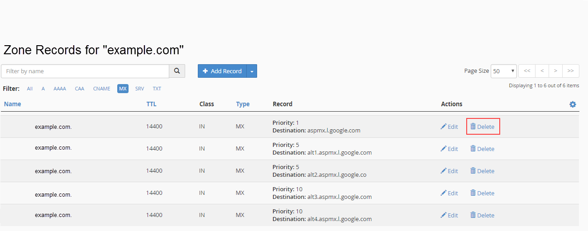Click the search magnifier icon button
588x231 pixels.
(177, 71)
